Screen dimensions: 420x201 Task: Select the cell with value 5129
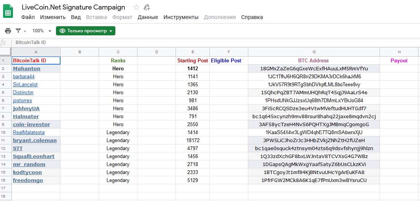[x=193, y=180]
